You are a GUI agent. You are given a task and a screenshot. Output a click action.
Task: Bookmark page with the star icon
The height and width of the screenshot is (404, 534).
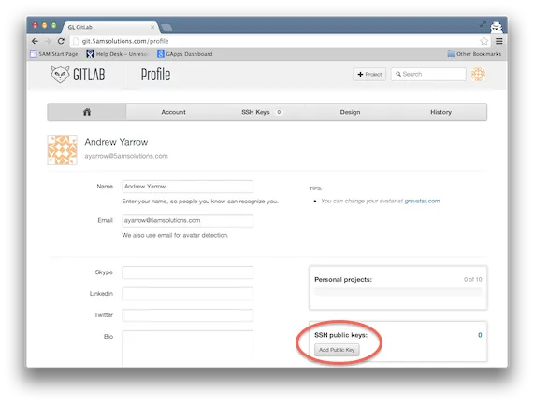point(483,41)
